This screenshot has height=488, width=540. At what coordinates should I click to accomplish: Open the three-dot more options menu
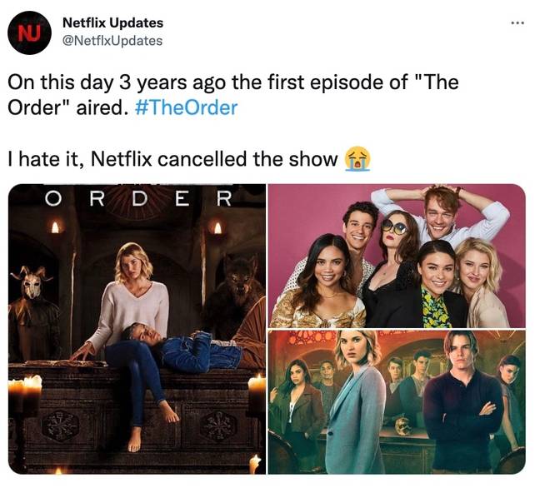coord(517,23)
